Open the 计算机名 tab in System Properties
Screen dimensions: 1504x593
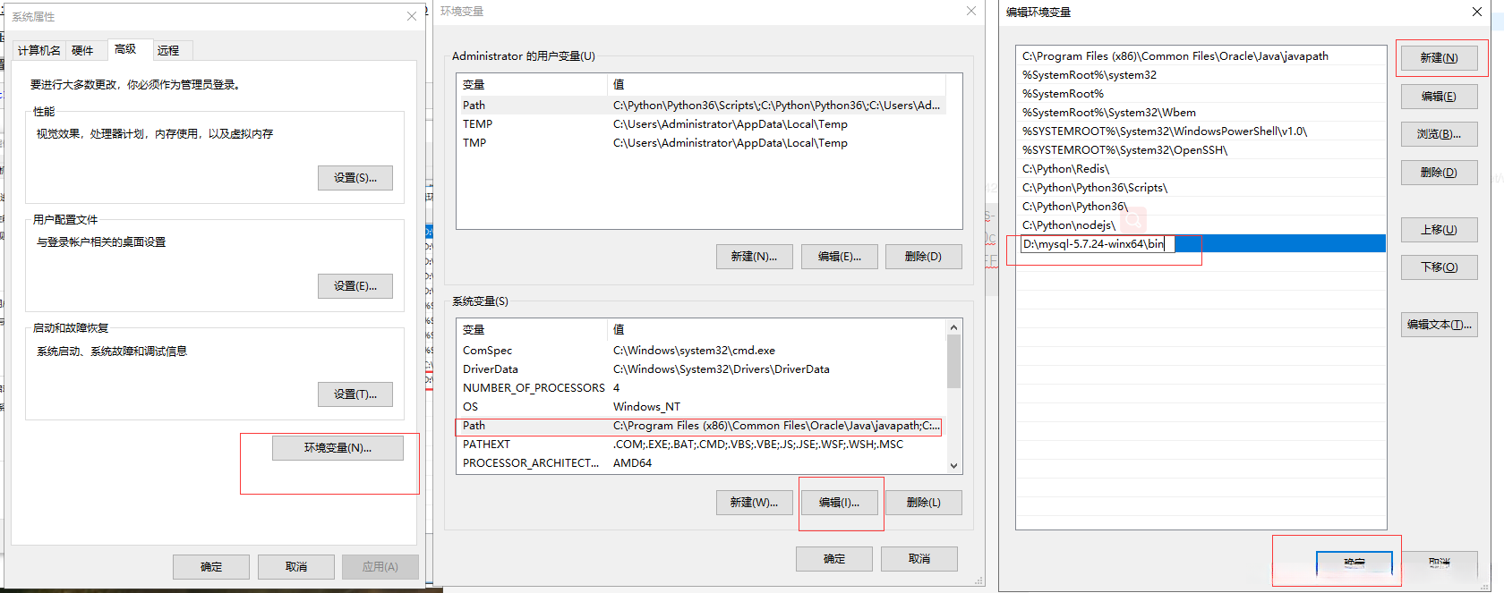[39, 50]
